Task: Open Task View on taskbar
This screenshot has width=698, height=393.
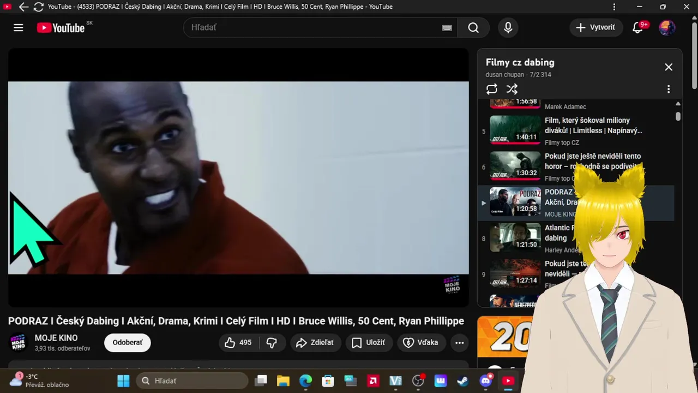Action: 262,380
